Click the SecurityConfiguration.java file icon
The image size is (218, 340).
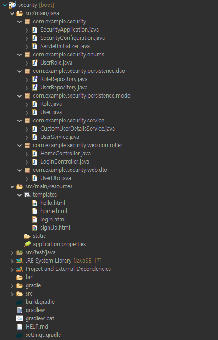coord(34,38)
